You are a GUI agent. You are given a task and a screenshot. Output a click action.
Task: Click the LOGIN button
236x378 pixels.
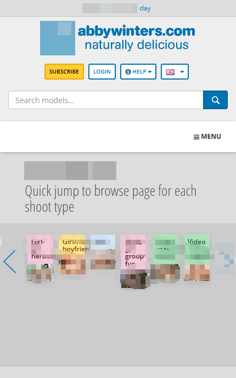102,72
